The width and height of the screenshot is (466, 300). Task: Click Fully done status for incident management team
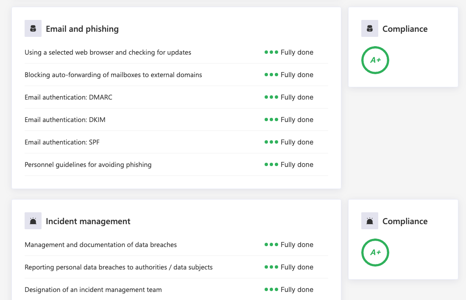click(x=289, y=289)
